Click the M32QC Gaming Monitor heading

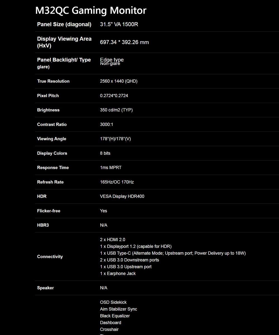[91, 10]
